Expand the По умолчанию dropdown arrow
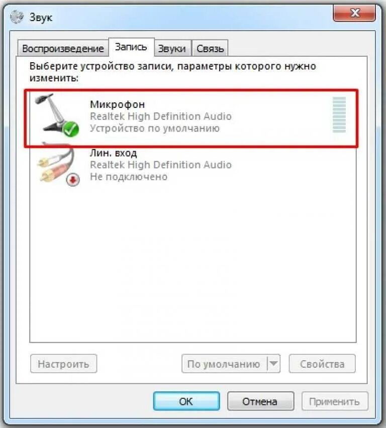Image resolution: width=386 pixels, height=428 pixels. (273, 364)
